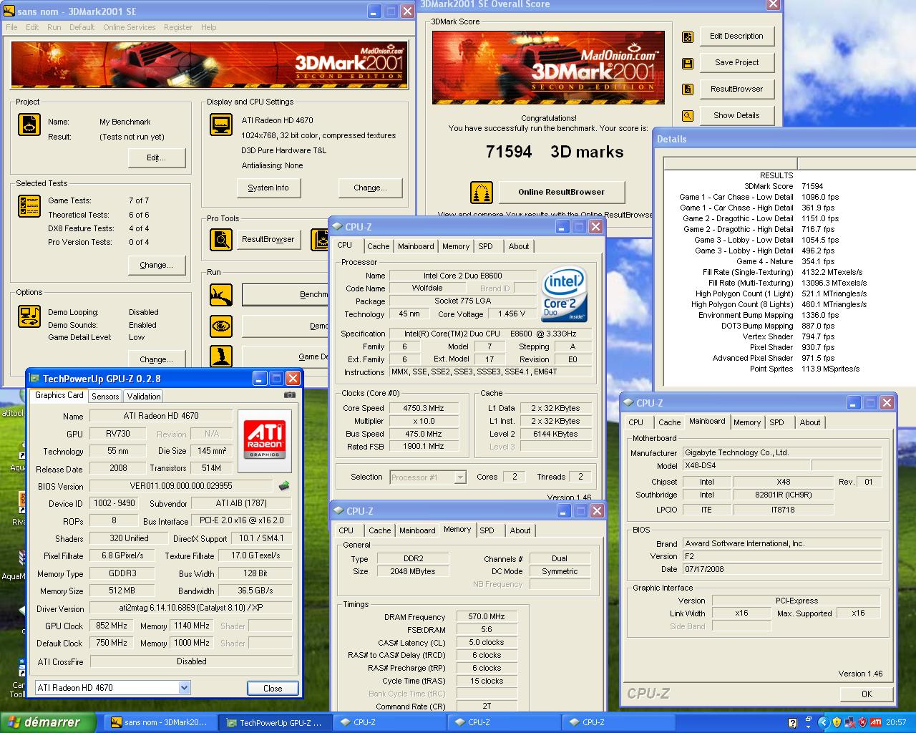Take a GPU-Z screenshot with the camera icon

click(289, 394)
